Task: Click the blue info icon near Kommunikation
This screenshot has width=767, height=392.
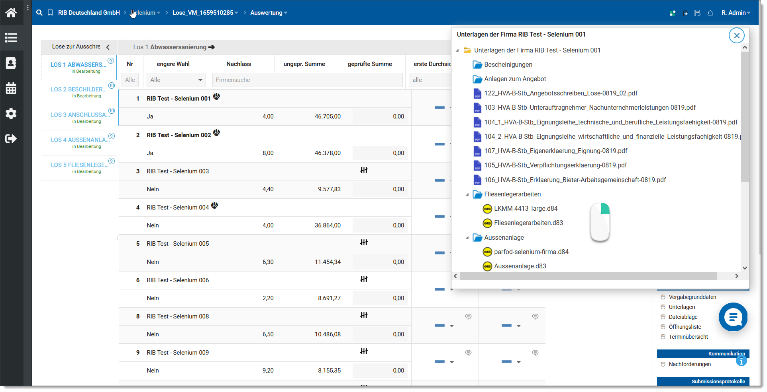Action: point(741,361)
